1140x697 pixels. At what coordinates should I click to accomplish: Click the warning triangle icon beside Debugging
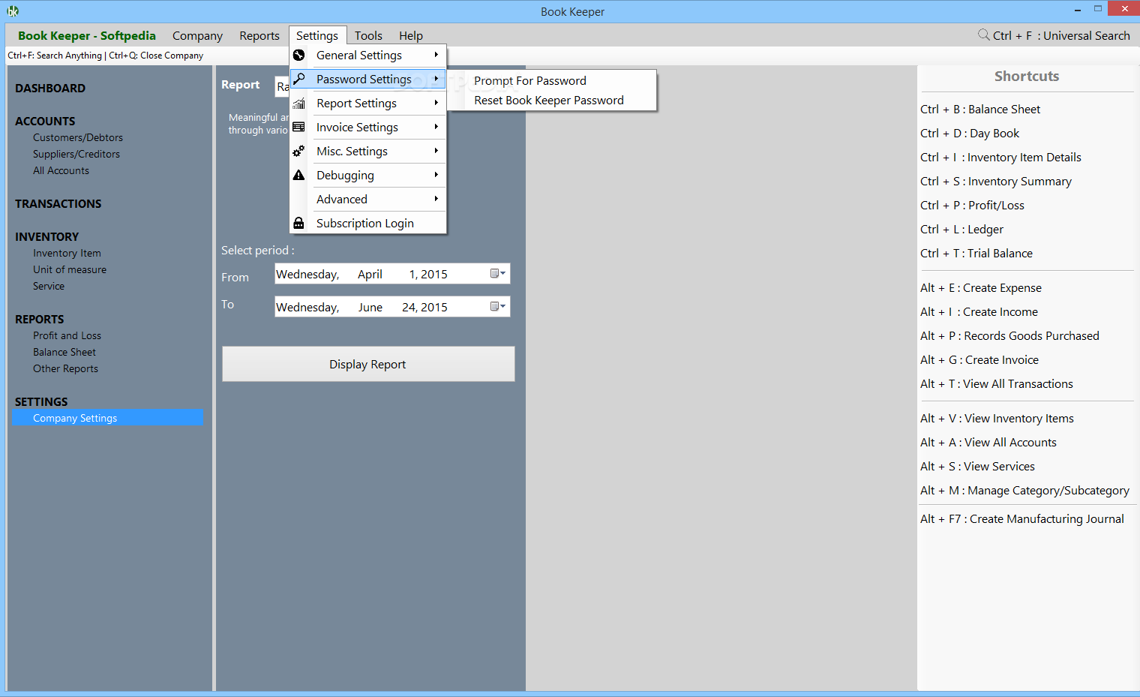298,175
